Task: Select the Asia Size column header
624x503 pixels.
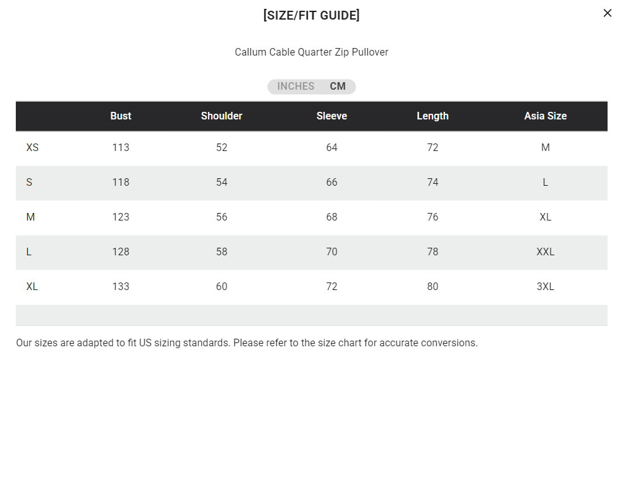Action: coord(545,116)
